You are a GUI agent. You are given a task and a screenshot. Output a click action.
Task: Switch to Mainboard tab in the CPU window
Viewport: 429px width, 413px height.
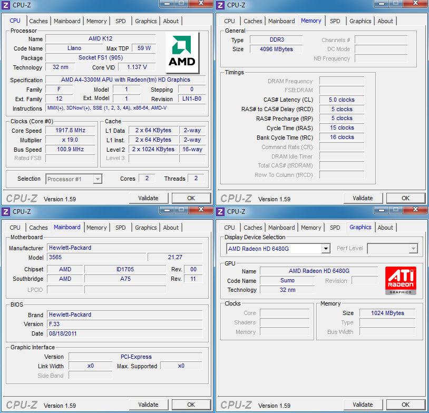tap(67, 21)
